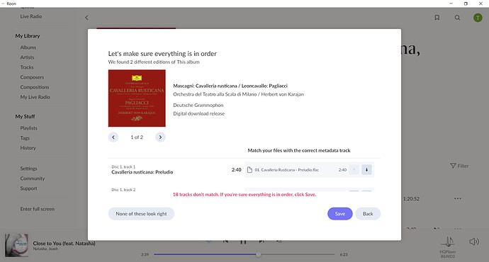Pause the current track

(243, 241)
